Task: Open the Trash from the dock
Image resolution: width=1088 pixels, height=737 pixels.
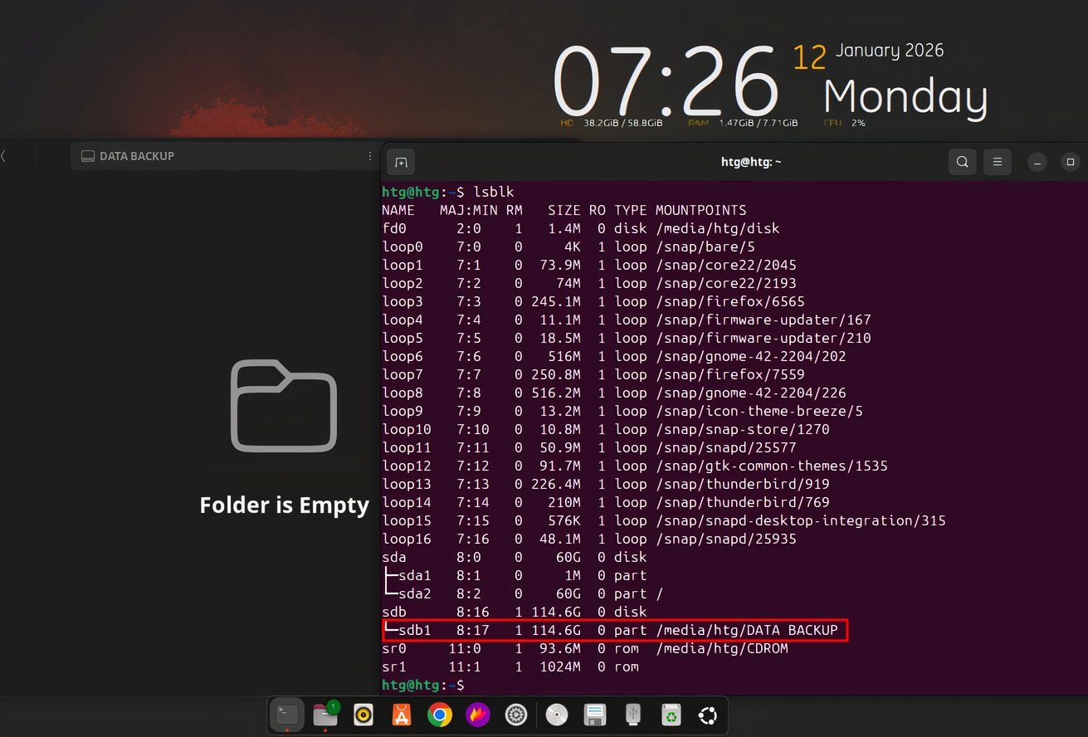Action: point(671,715)
